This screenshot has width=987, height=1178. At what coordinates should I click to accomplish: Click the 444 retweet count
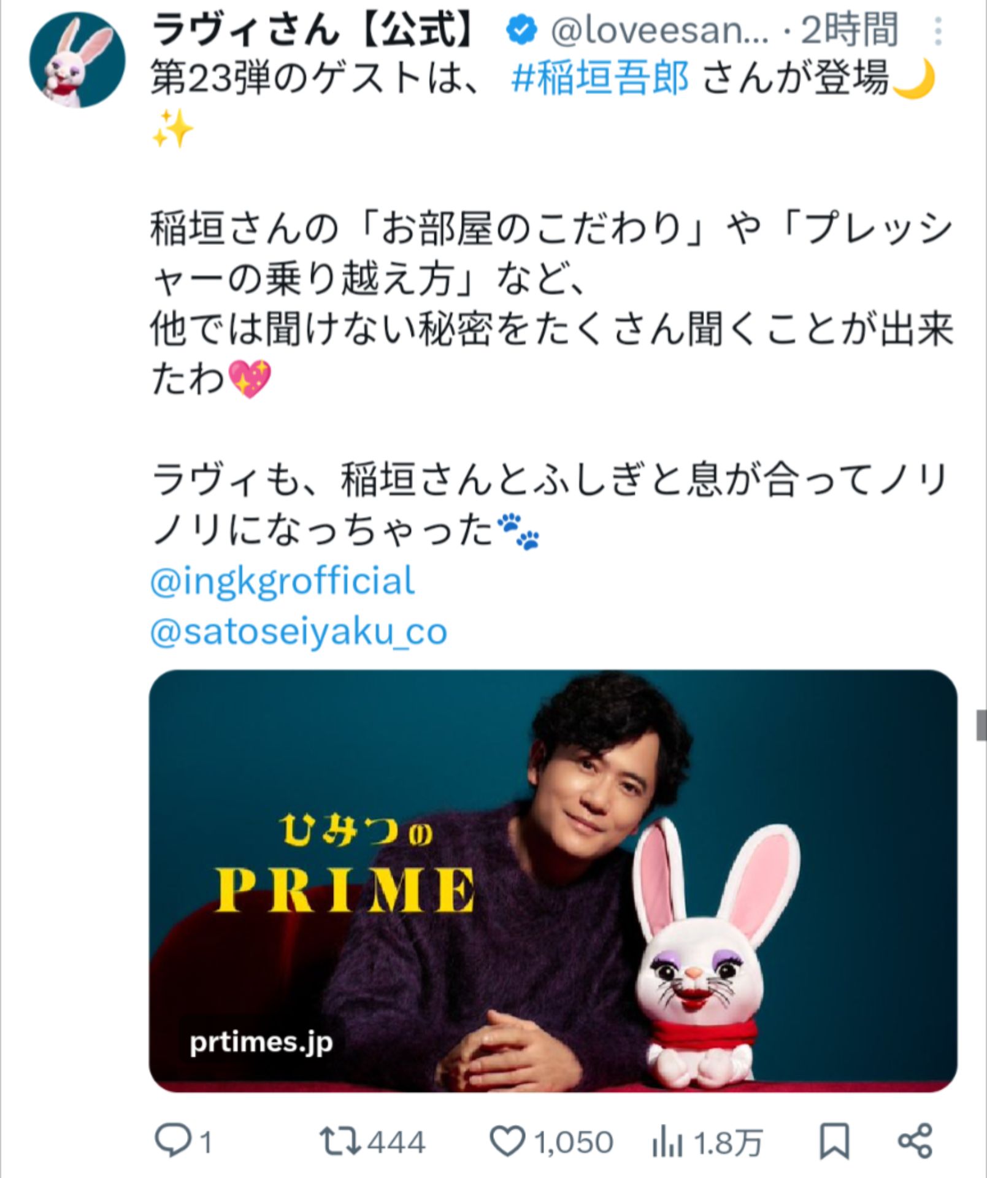(396, 1142)
